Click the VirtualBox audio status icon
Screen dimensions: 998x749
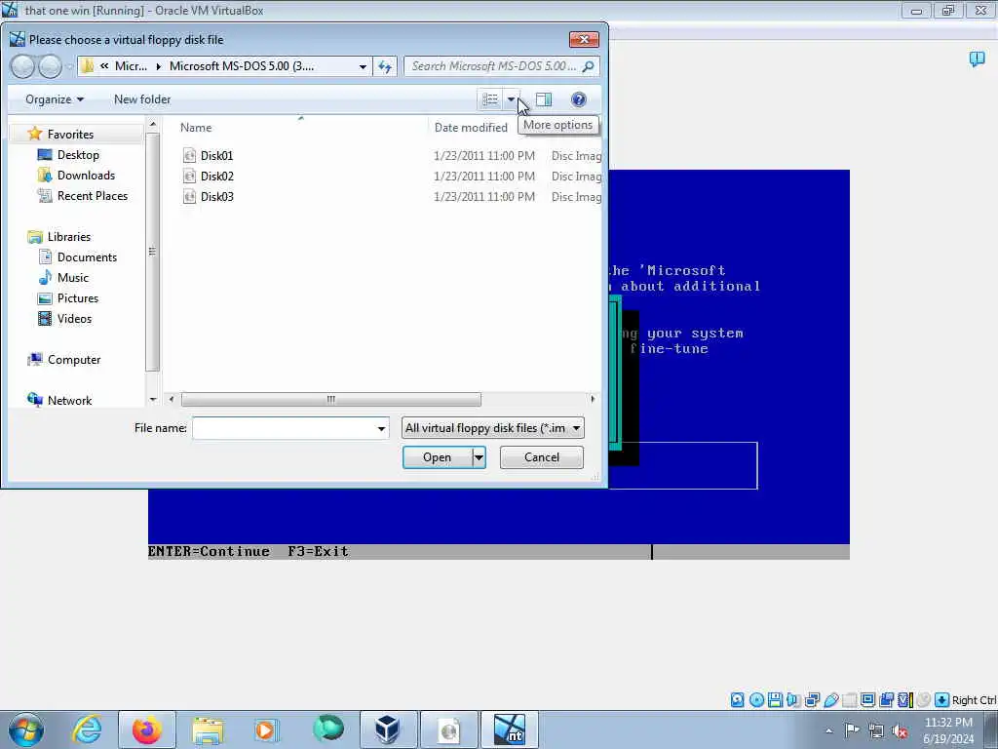[x=793, y=700]
